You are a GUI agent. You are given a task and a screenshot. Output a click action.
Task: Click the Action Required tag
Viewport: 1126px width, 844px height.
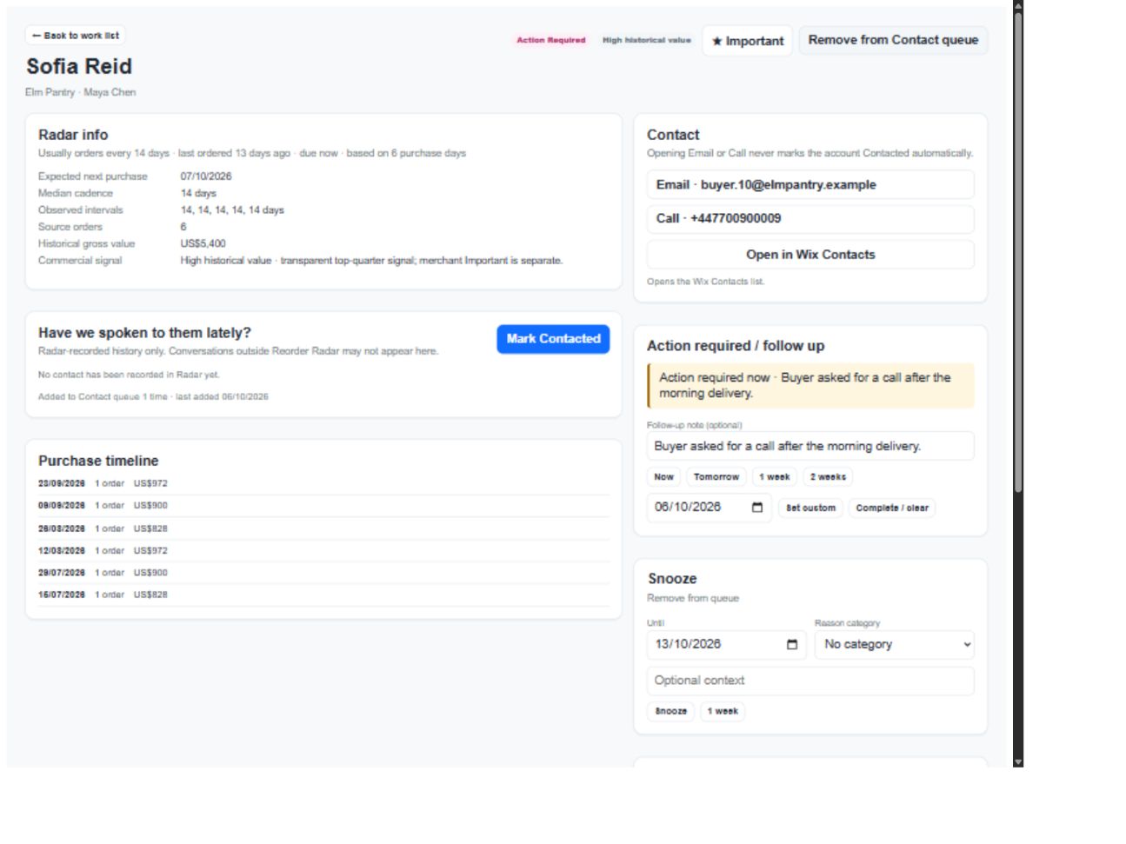pyautogui.click(x=551, y=40)
